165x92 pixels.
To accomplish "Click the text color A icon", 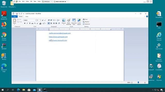I will pos(40,23).
